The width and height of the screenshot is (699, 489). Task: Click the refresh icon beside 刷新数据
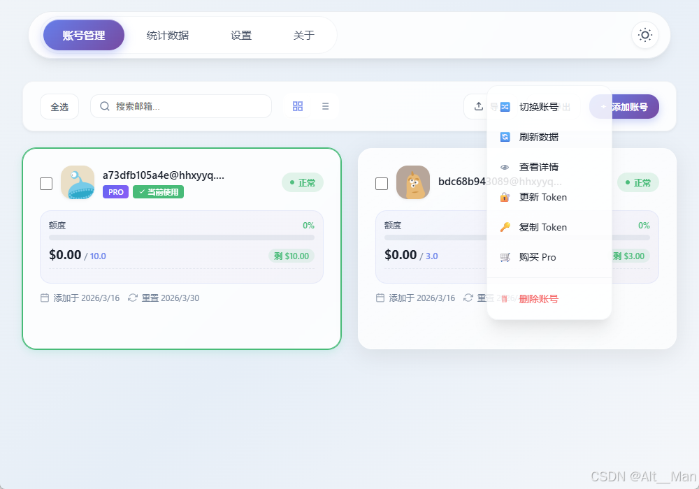point(505,137)
